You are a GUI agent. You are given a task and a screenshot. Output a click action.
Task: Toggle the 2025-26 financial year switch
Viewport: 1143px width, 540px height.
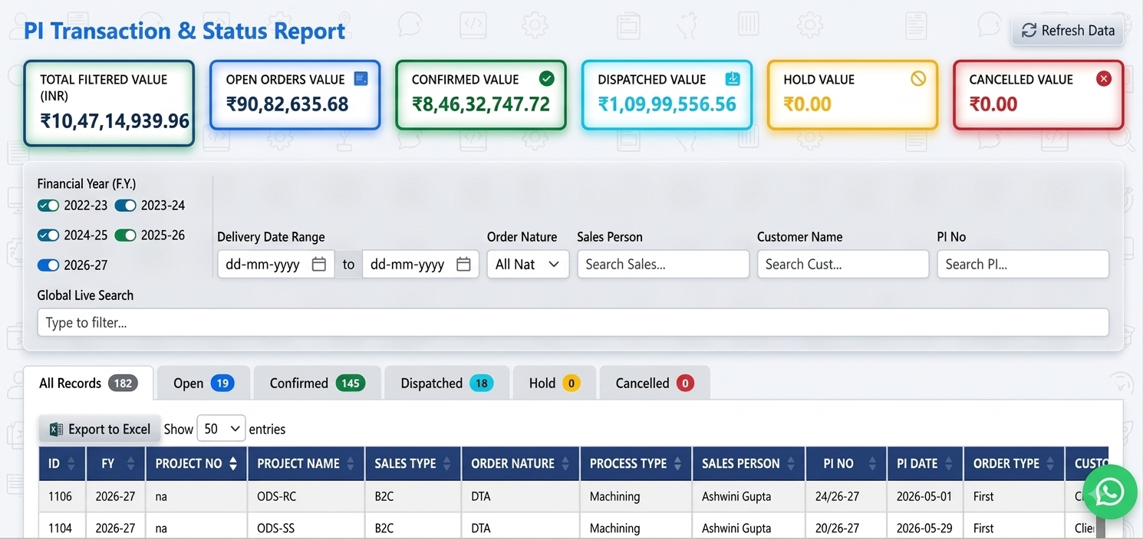(x=126, y=235)
